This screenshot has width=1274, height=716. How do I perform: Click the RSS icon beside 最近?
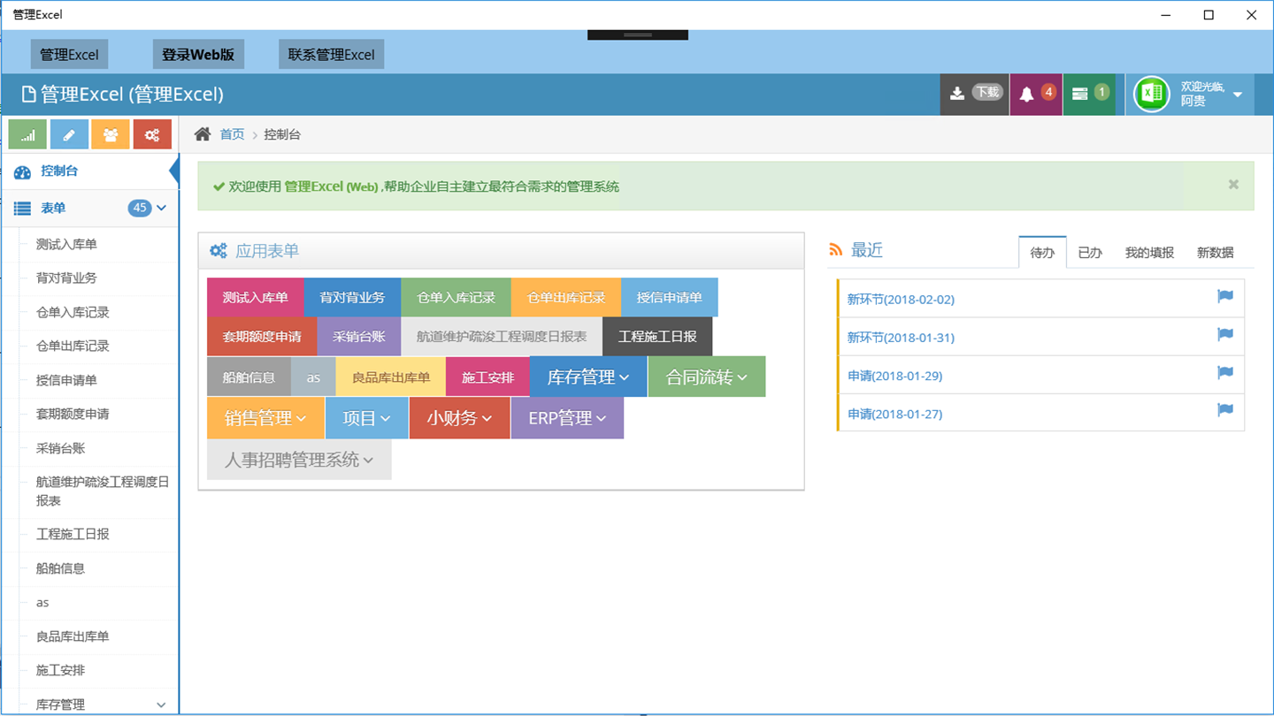coord(835,251)
